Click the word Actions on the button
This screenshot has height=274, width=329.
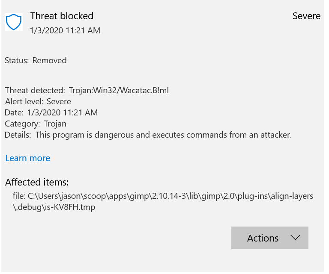263,238
